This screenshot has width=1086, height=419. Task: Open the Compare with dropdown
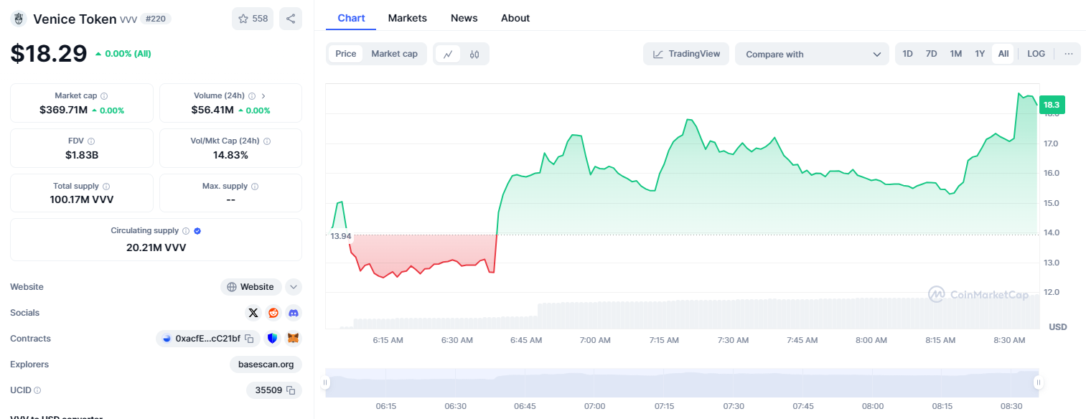click(812, 54)
